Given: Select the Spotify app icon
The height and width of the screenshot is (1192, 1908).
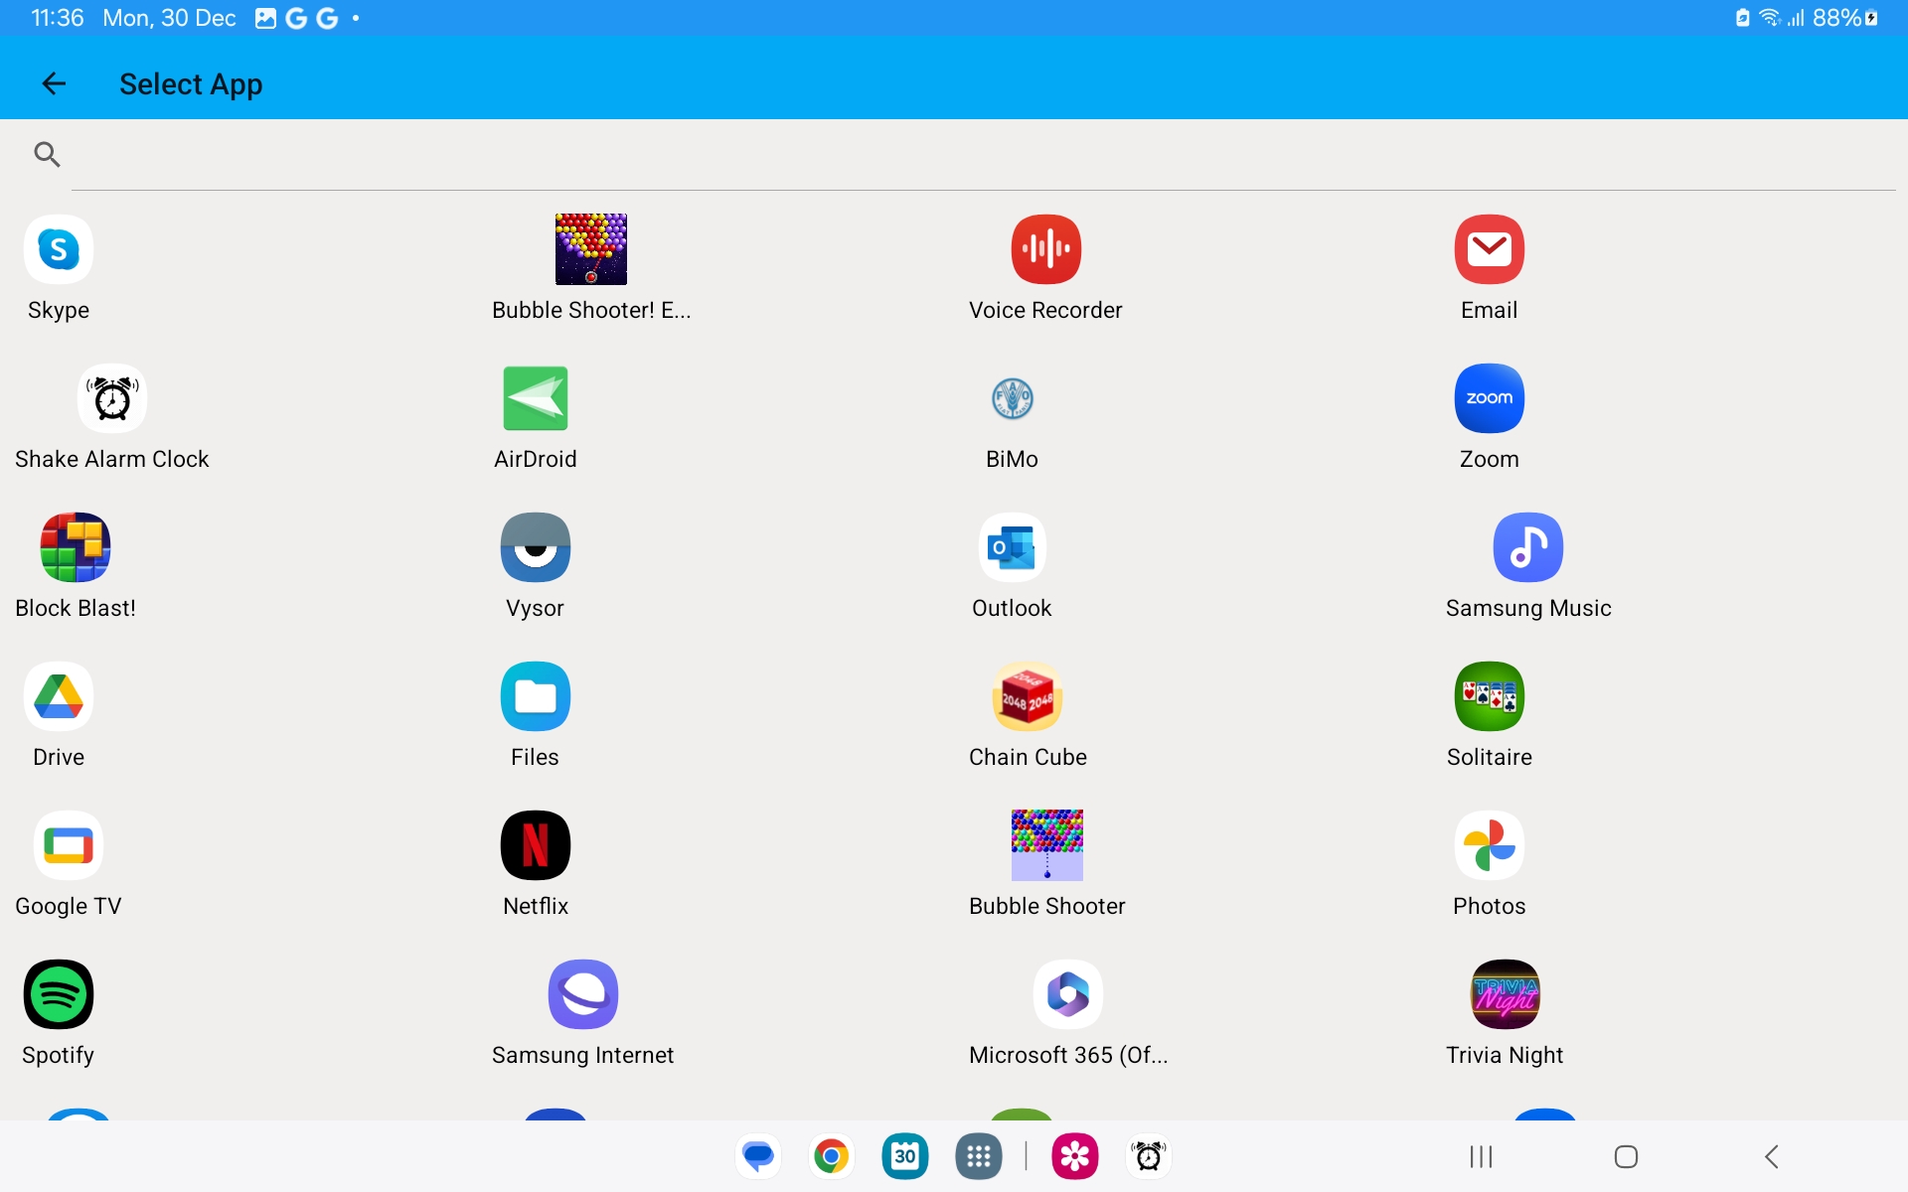Looking at the screenshot, I should [59, 994].
